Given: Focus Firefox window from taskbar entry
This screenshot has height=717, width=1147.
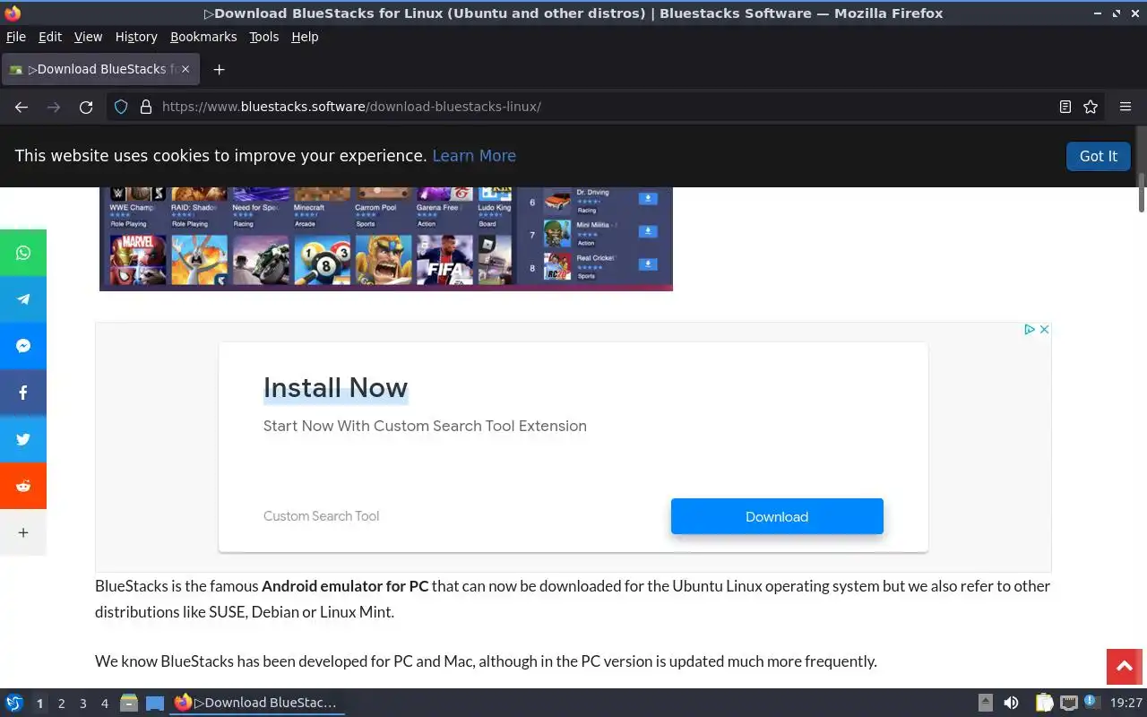Looking at the screenshot, I should point(257,703).
